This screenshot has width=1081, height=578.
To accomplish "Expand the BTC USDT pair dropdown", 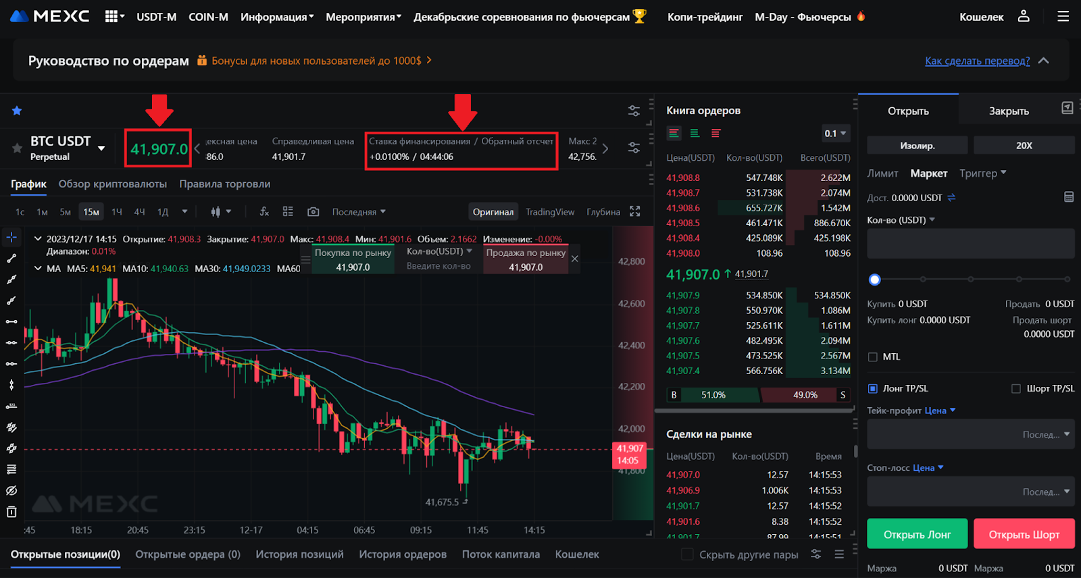I will 101,149.
